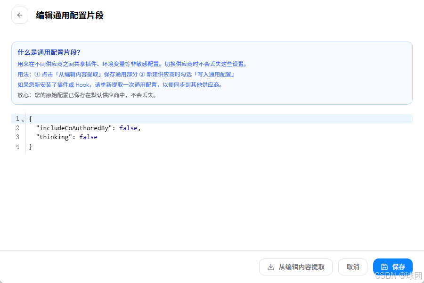Cancel editing with 取消 button

coord(352,267)
